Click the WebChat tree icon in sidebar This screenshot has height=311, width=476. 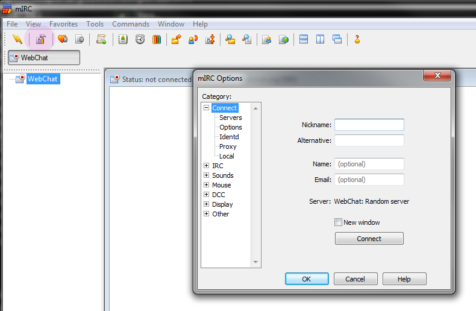click(20, 79)
